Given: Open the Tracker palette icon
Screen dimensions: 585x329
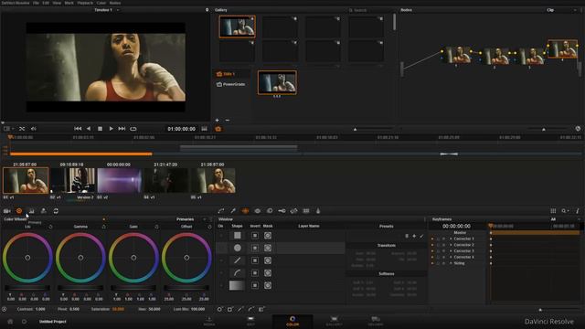Looking at the screenshot, I should 258,211.
